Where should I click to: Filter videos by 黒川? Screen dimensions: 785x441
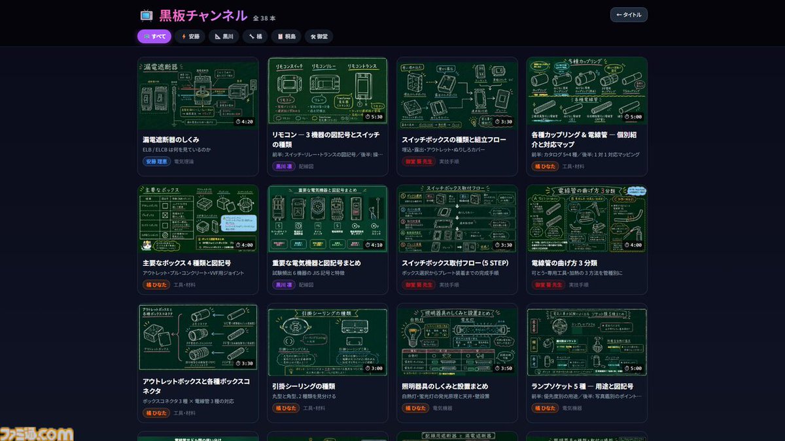224,37
